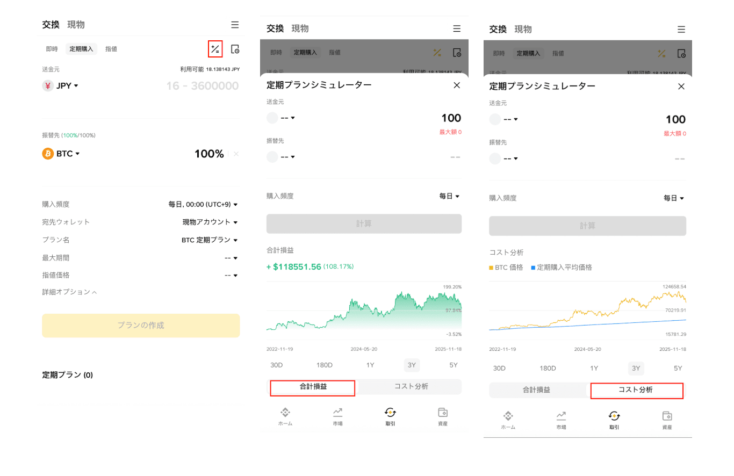Click the green profit chart in middle simulator
734x476 pixels.
[364, 311]
